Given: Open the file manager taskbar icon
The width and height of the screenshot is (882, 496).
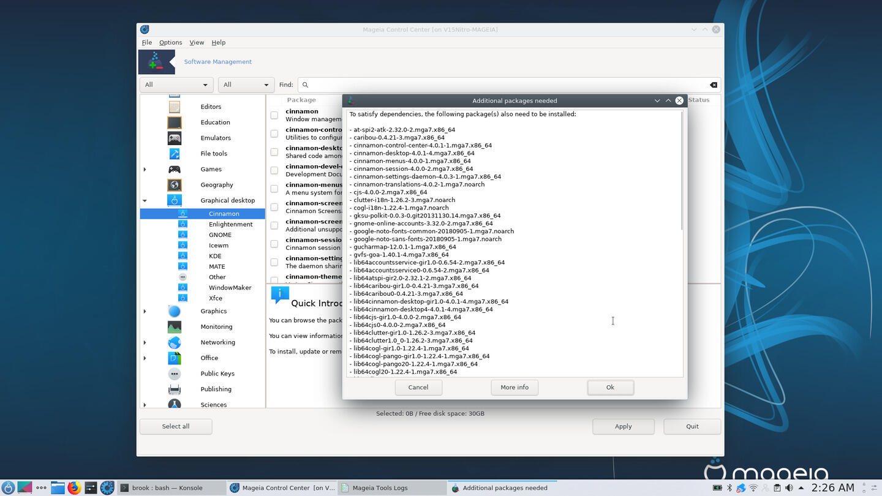Looking at the screenshot, I should [58, 488].
